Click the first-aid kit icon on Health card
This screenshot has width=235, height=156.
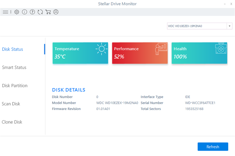click(221, 49)
